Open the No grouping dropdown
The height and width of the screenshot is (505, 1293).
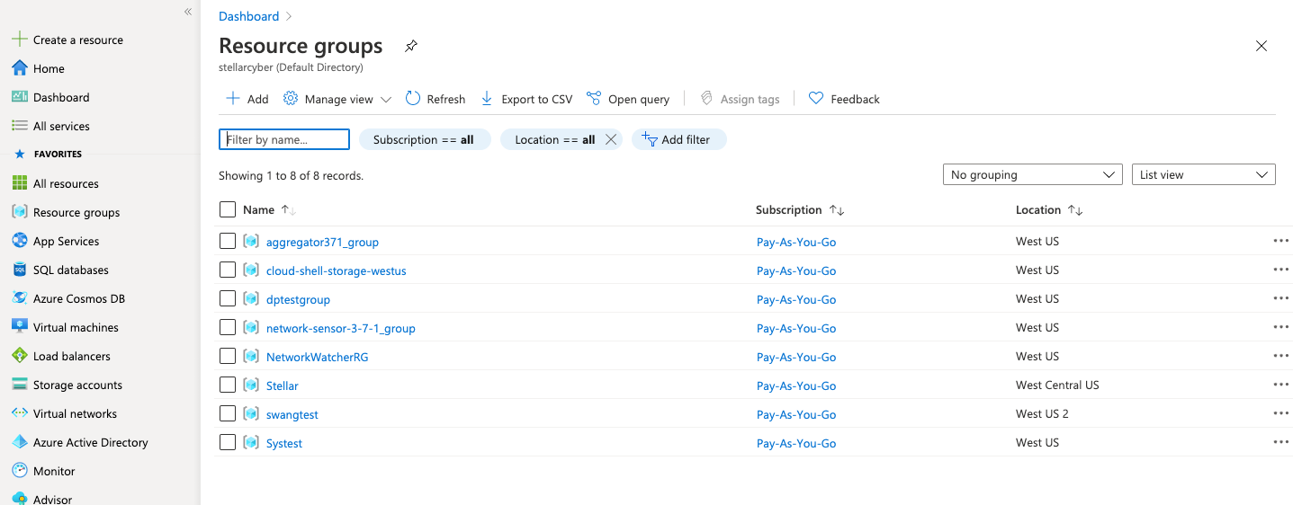tap(1031, 174)
